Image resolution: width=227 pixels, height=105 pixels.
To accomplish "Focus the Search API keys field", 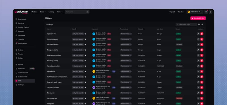I will (186, 24).
